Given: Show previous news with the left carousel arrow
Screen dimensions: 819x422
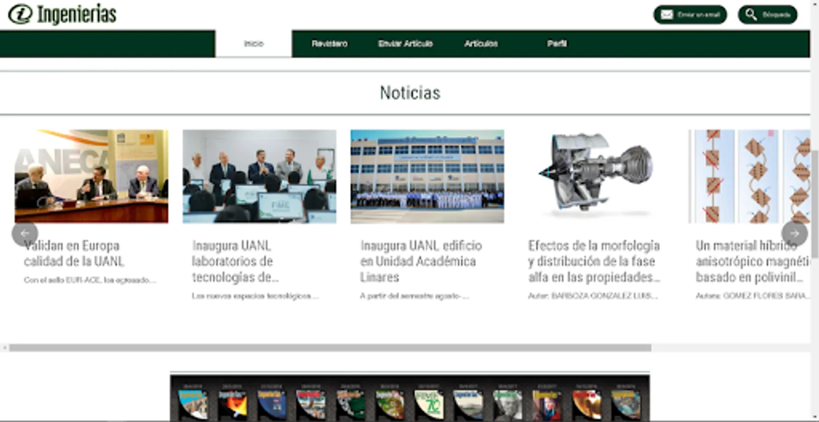Looking at the screenshot, I should click(25, 233).
